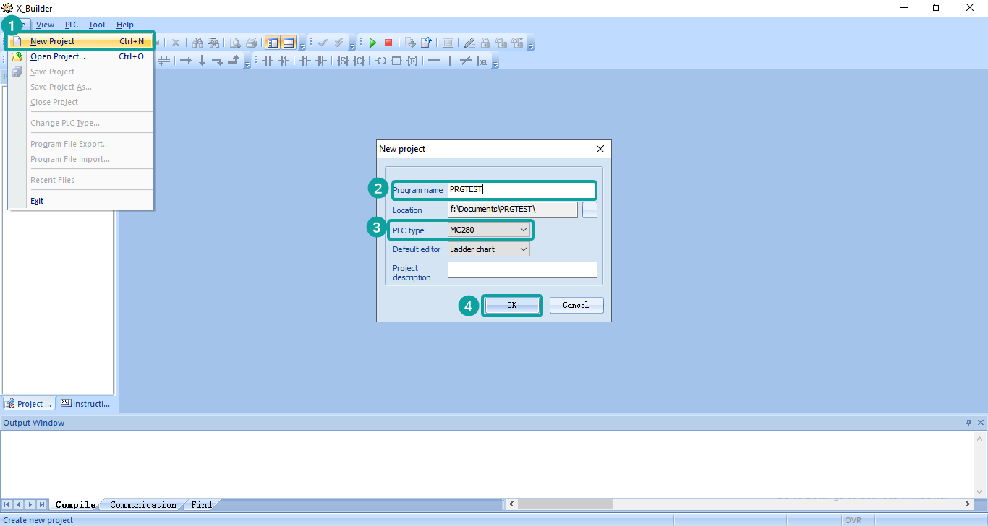Click the Project description text field
The image size is (988, 526).
522,270
